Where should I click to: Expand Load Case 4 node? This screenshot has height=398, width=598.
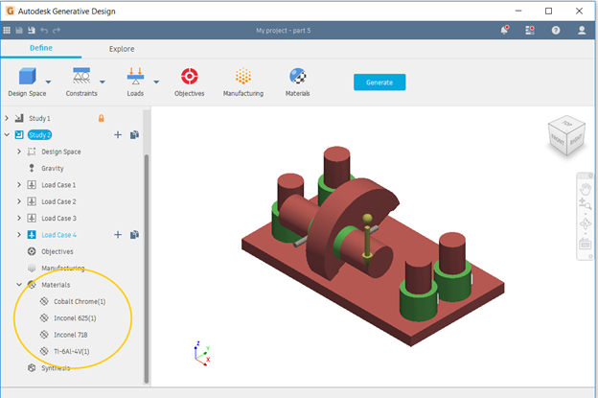pyautogui.click(x=19, y=235)
